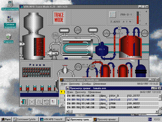Open the flowchart block diagram toolbar button
162x122 pixels.
47,102
